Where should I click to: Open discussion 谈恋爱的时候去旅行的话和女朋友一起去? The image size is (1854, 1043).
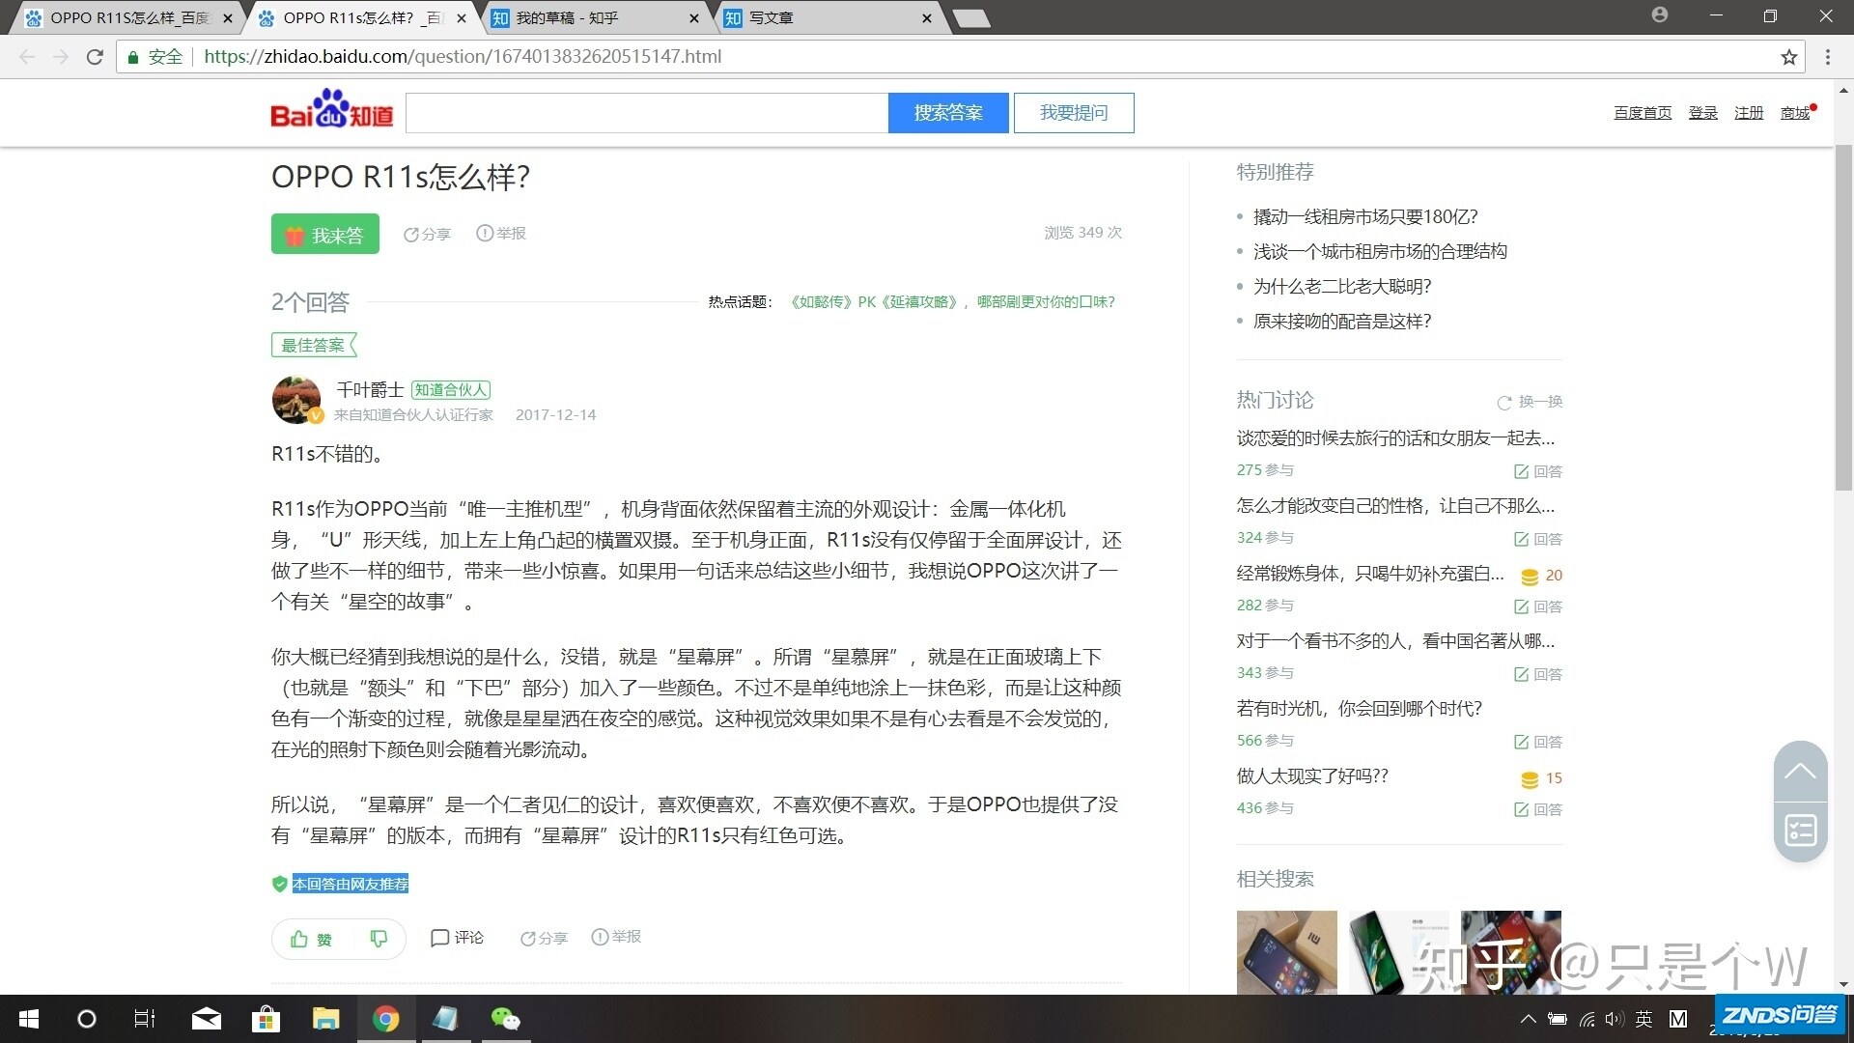1395,438
